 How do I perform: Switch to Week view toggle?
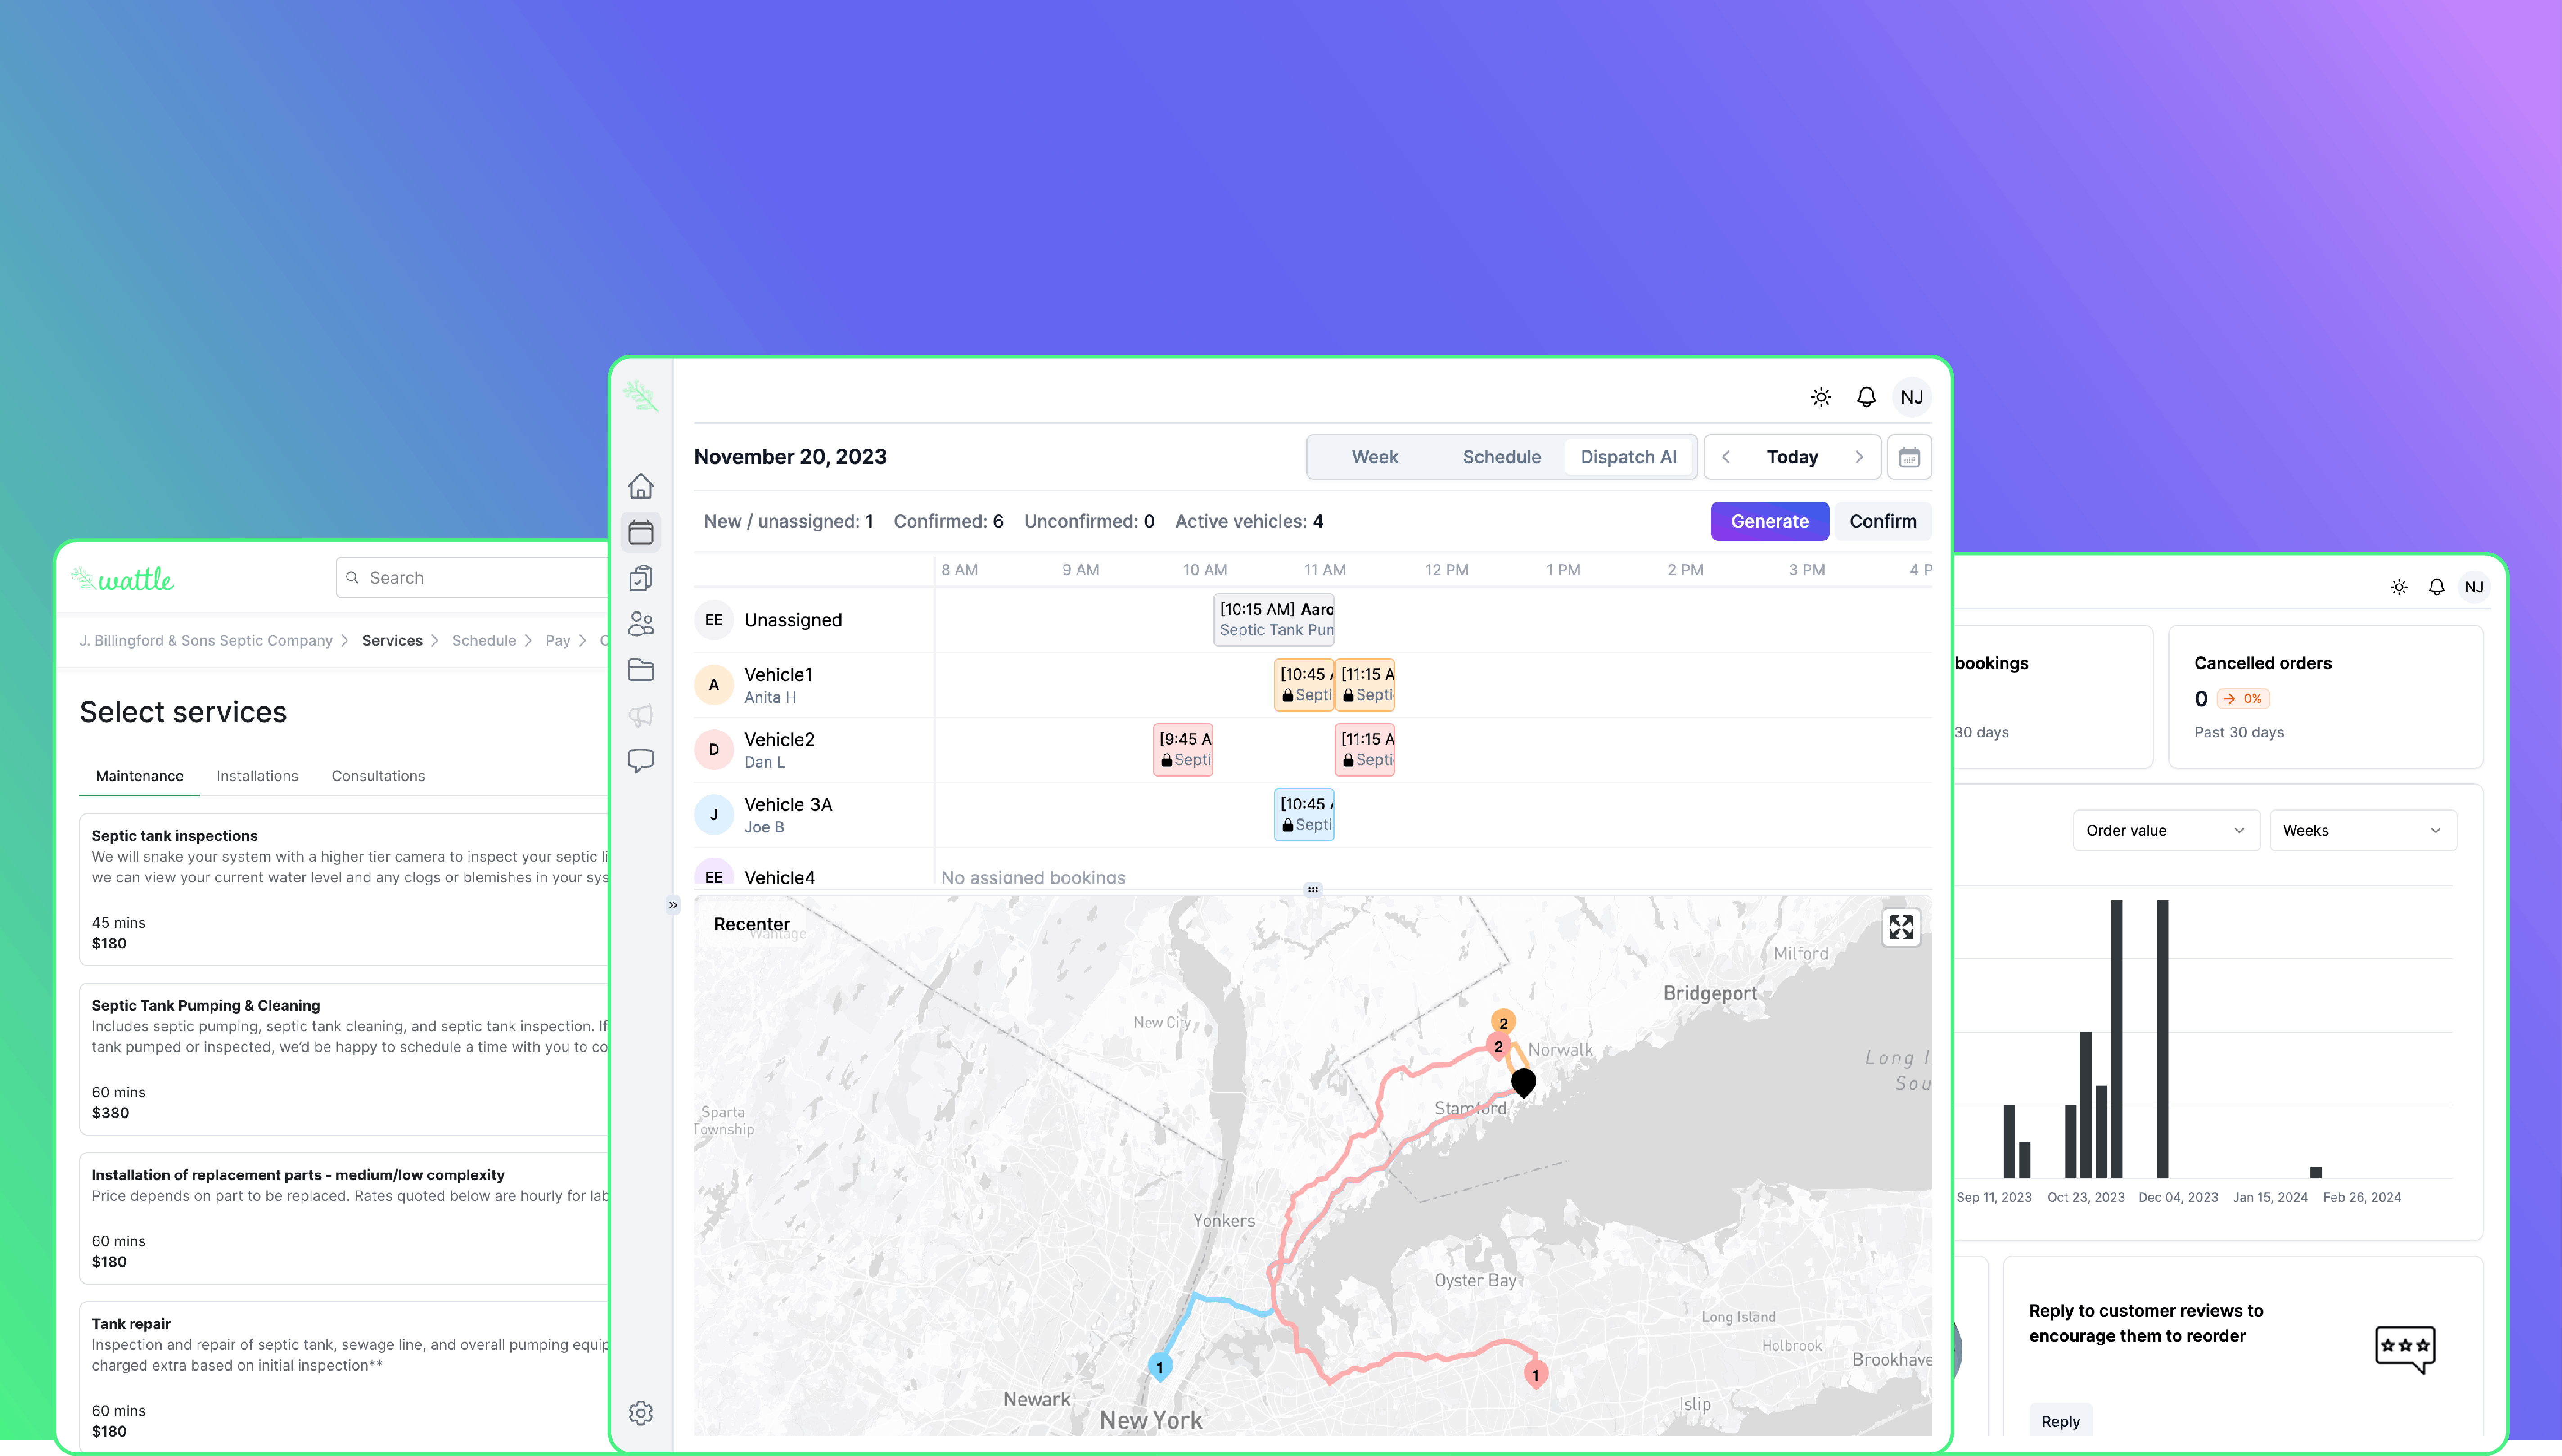tap(1374, 457)
